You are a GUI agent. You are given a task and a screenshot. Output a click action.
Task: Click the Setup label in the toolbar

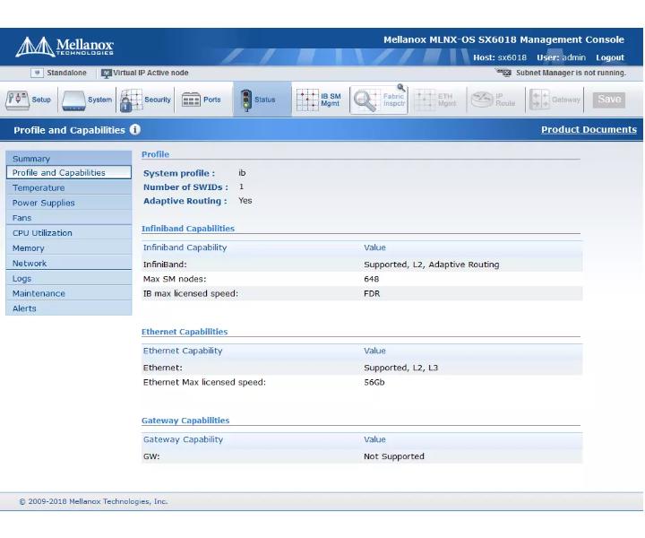41,100
